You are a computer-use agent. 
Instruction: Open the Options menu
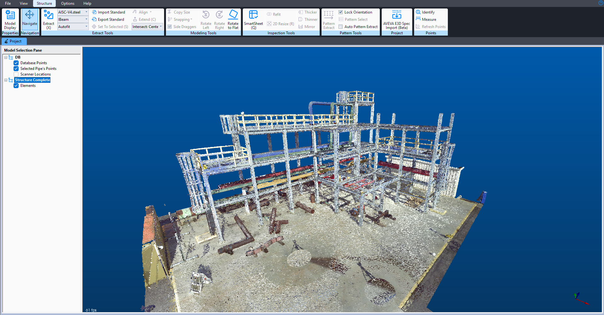pos(68,3)
